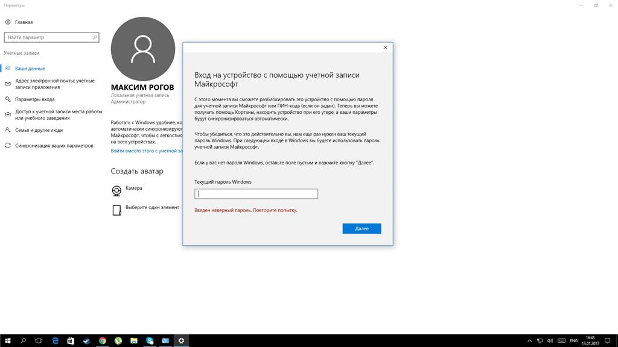Viewport: 618px width, 347px height.
Task: Launch Microsoft Edge from taskbar
Action: click(55, 341)
